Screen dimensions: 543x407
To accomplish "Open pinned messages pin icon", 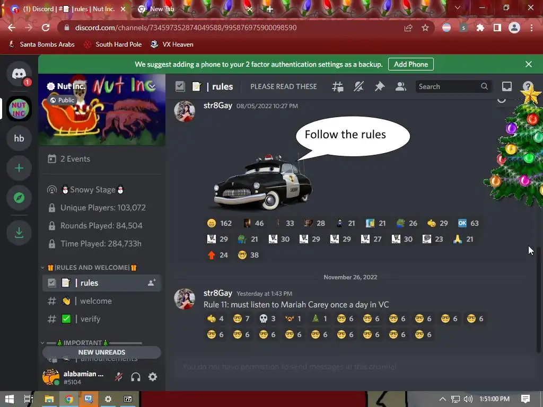I will click(380, 86).
